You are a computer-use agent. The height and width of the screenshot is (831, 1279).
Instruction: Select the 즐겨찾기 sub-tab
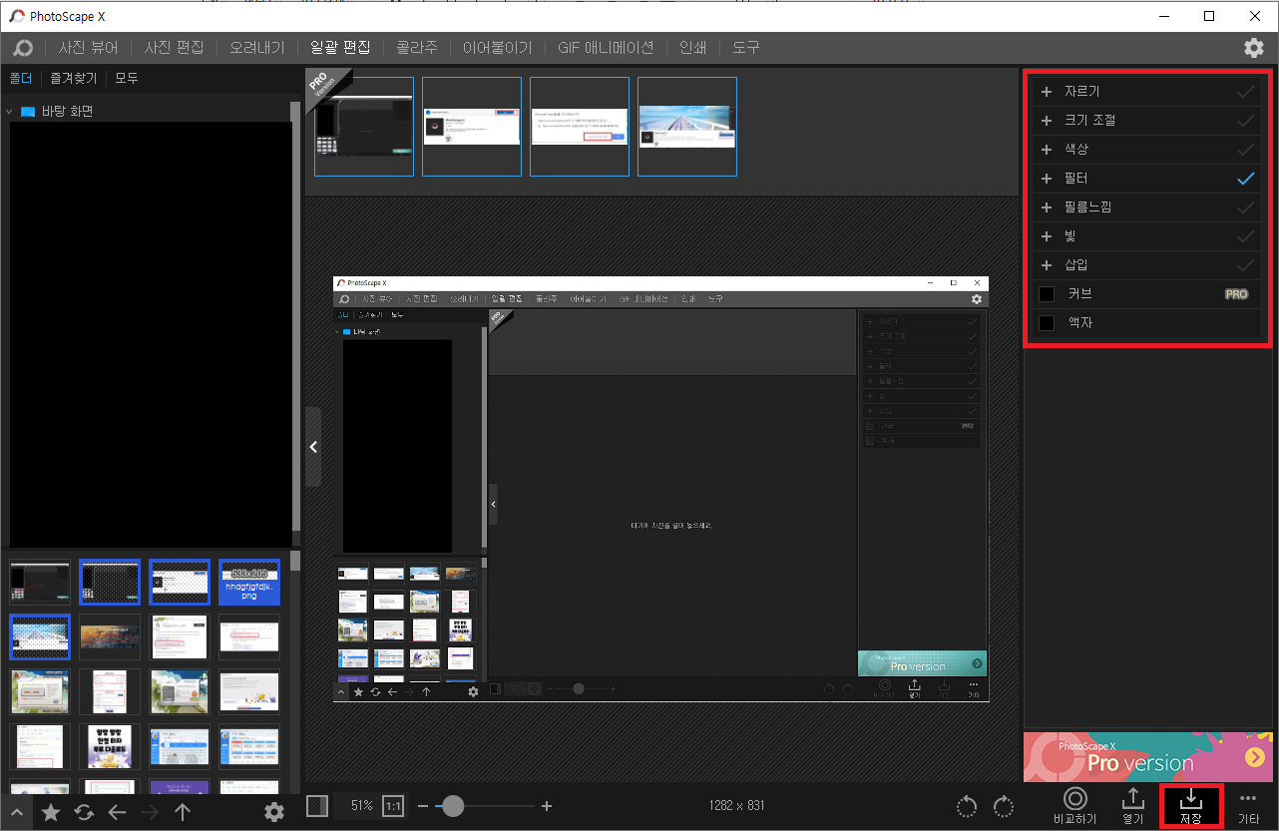(74, 78)
